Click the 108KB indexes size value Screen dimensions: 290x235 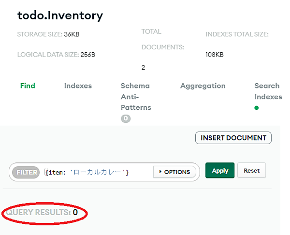click(x=215, y=55)
